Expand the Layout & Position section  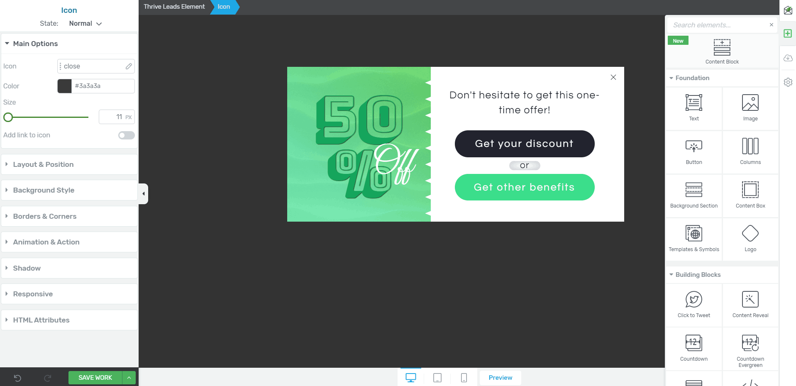69,164
